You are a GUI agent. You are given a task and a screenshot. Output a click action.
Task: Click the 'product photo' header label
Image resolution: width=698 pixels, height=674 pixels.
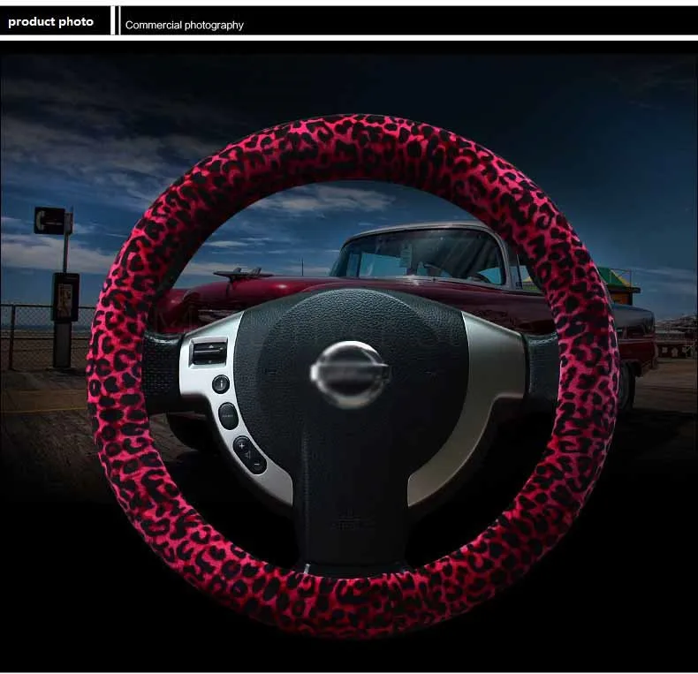click(50, 22)
